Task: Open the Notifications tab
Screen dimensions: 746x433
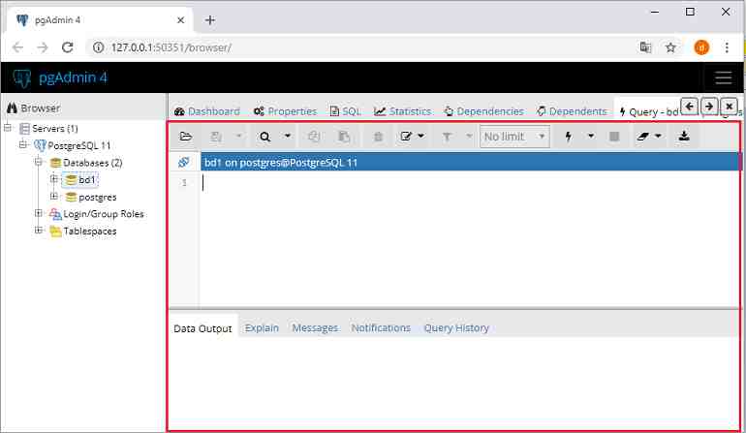Action: [381, 327]
